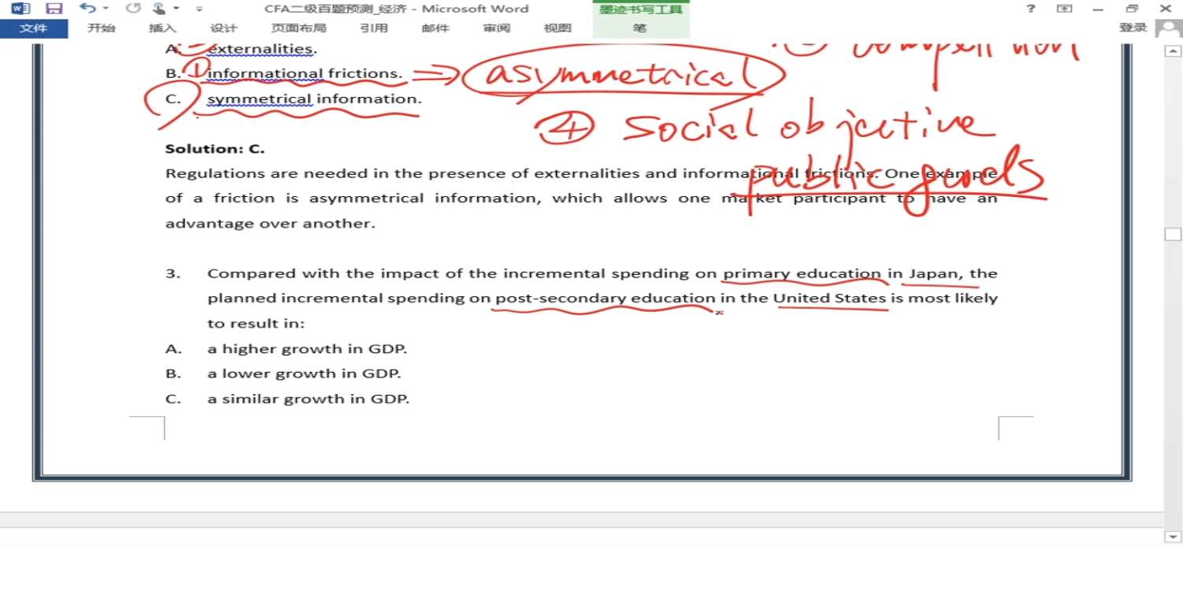Viewport: 1183px width, 591px height.
Task: Open Word Help question mark
Action: [x=1031, y=9]
